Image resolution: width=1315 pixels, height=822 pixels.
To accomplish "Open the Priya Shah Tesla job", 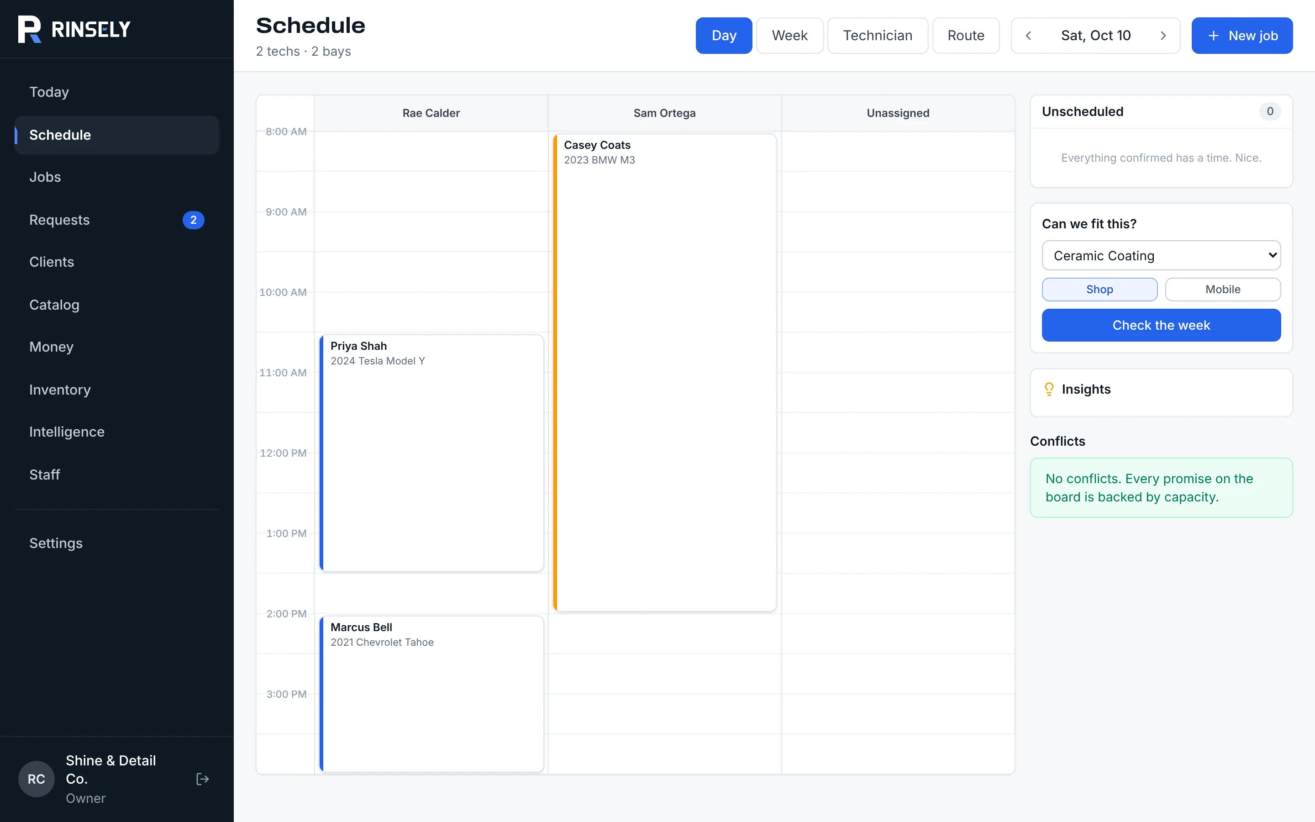I will pyautogui.click(x=431, y=453).
